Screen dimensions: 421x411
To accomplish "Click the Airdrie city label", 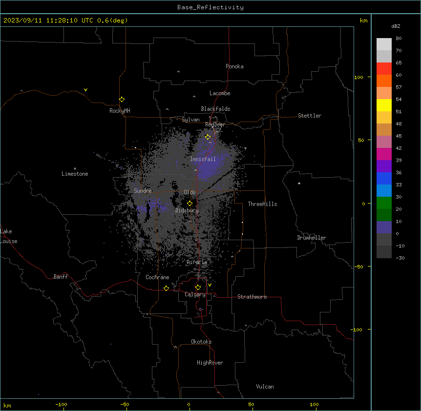I will [x=197, y=262].
